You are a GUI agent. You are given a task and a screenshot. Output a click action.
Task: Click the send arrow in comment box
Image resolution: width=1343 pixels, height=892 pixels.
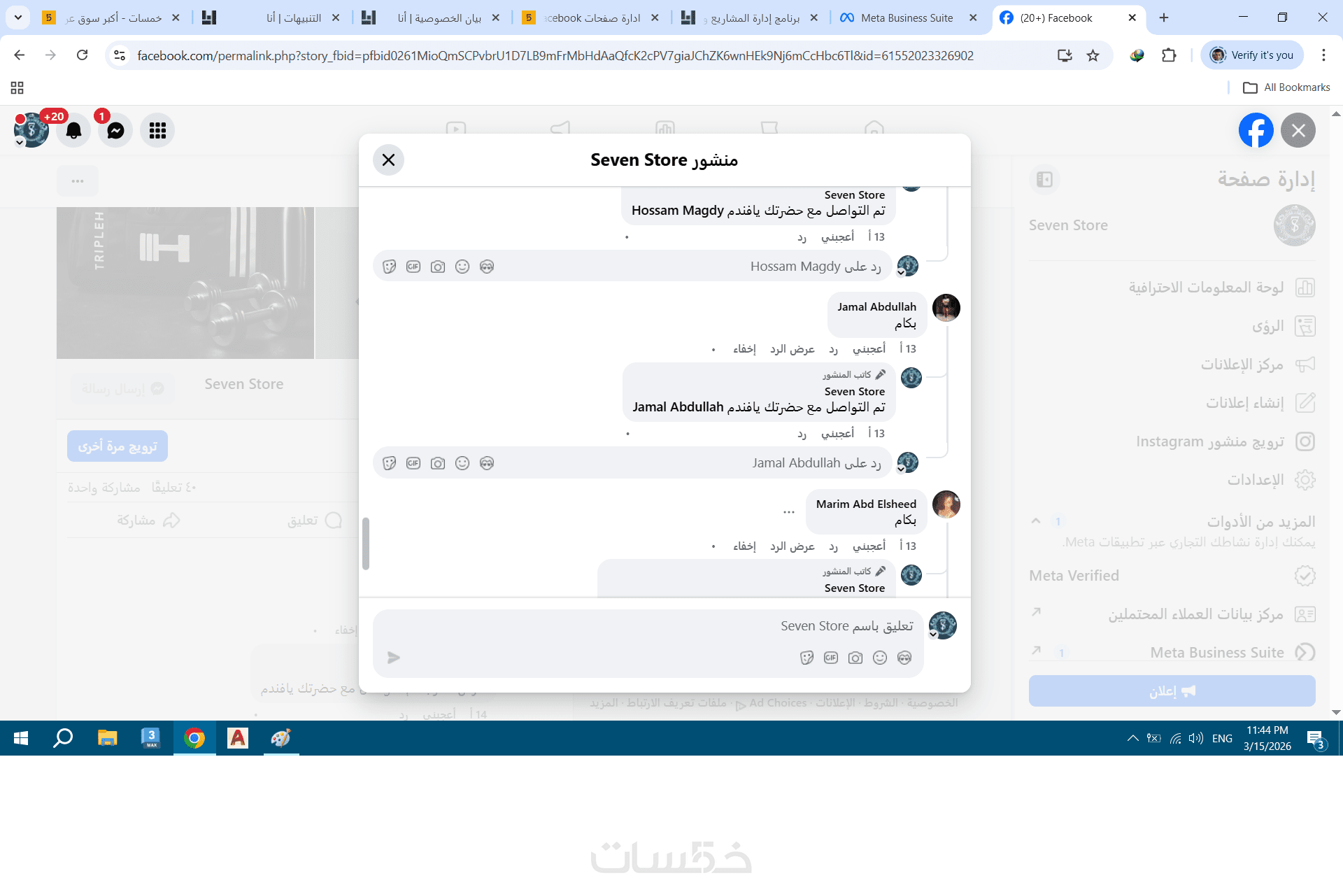[x=394, y=658]
